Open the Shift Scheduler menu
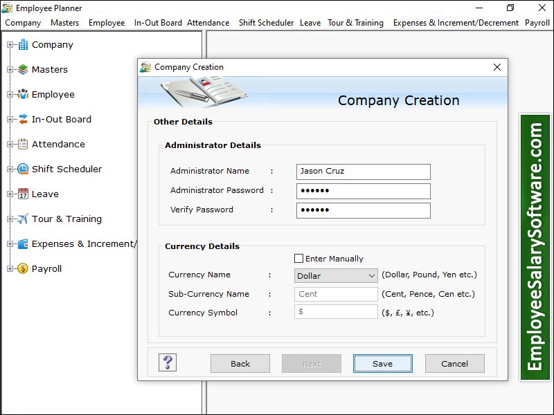Screen dimensions: 554x415 (x=266, y=23)
